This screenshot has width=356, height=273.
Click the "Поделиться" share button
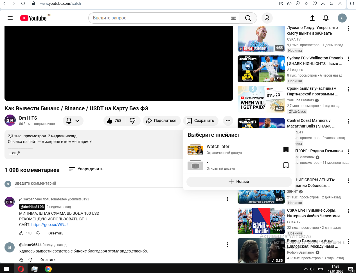161,121
